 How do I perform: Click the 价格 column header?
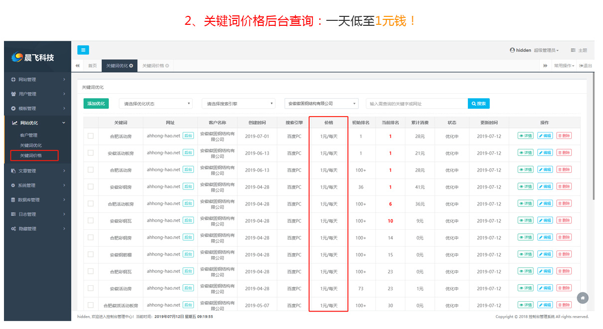coord(328,123)
